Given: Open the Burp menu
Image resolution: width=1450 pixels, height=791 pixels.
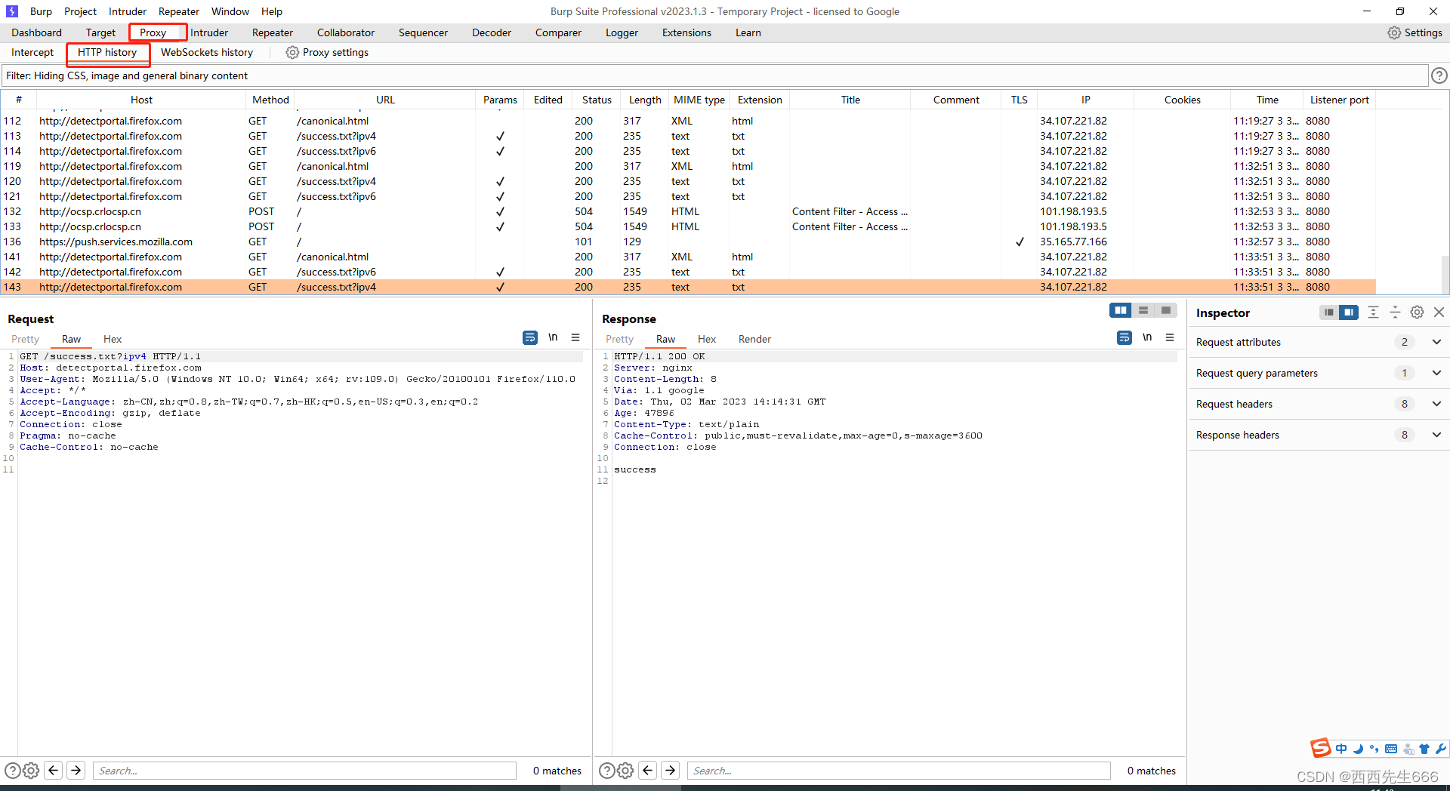Looking at the screenshot, I should pyautogui.click(x=41, y=11).
